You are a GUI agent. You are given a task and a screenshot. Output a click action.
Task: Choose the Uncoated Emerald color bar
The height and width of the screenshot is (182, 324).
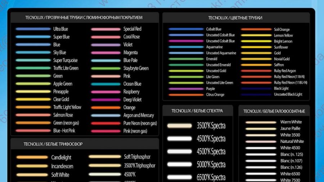tap(186, 65)
